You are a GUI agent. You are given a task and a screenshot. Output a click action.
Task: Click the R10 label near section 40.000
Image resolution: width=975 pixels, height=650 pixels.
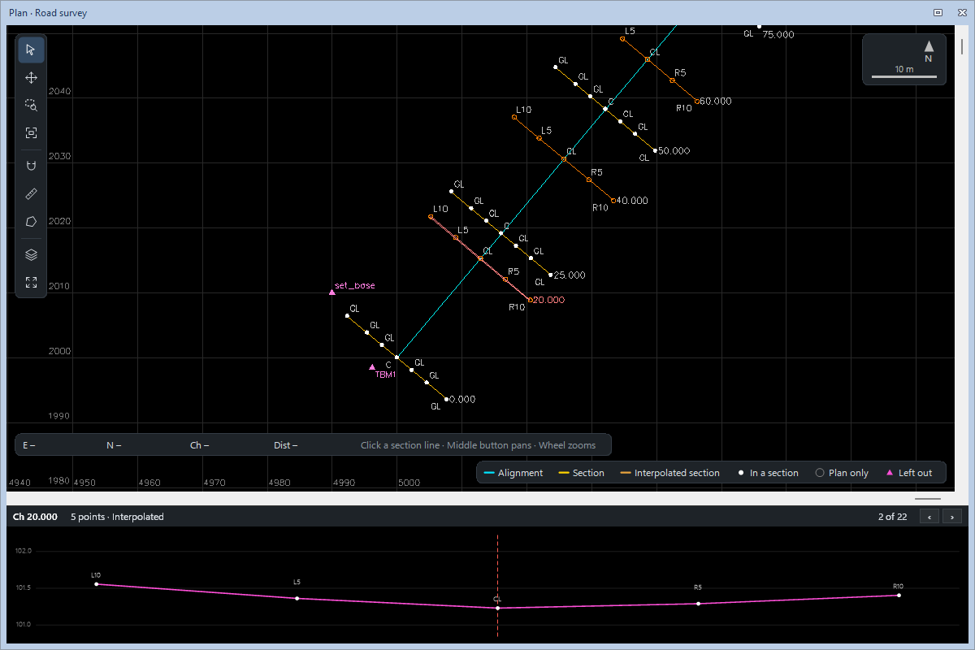tap(600, 208)
